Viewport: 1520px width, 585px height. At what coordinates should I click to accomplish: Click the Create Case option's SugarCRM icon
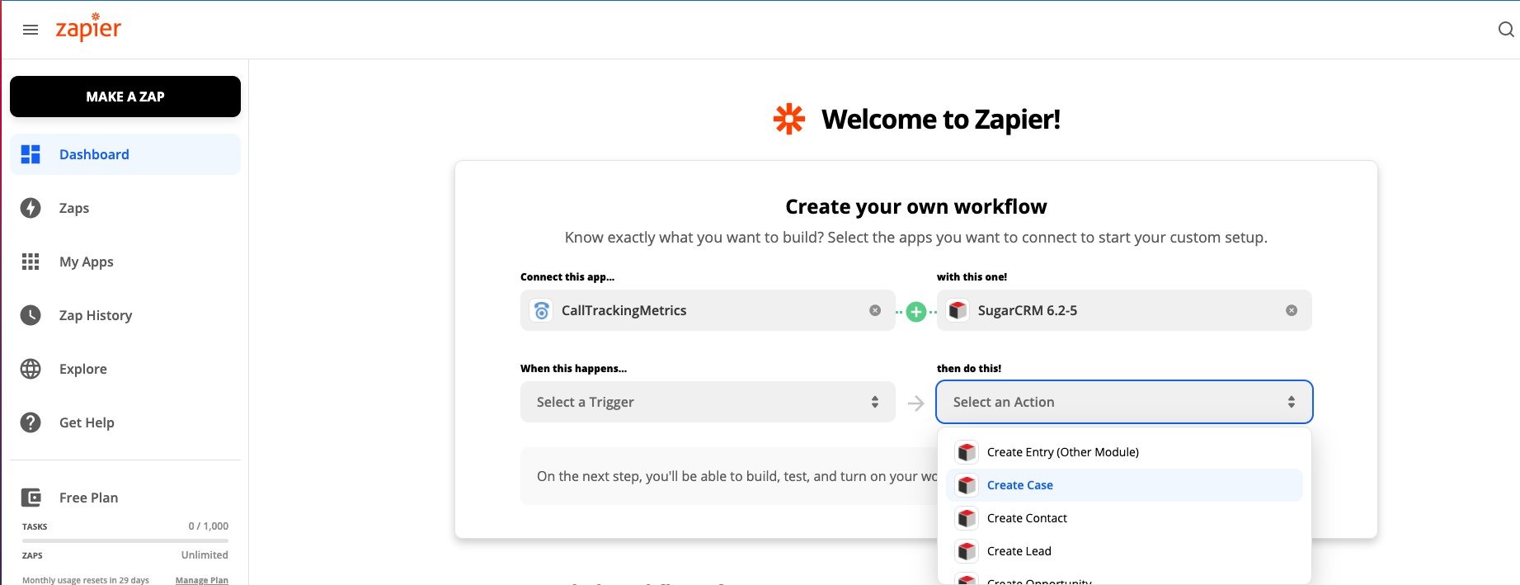tap(967, 485)
